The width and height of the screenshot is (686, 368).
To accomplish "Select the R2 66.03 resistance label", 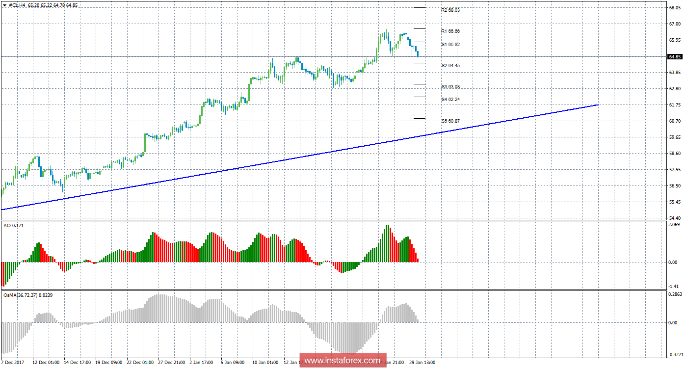I will (450, 10).
